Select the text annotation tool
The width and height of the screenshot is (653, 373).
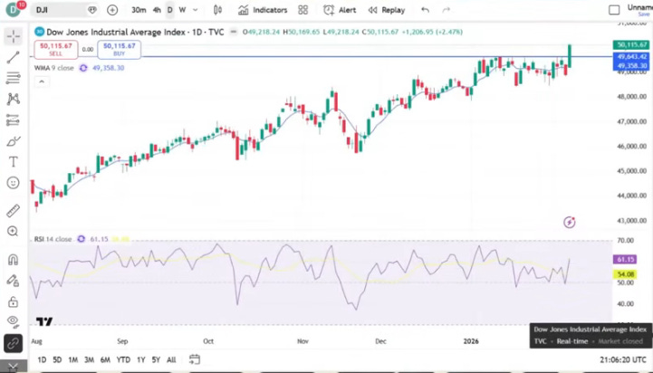[13, 162]
